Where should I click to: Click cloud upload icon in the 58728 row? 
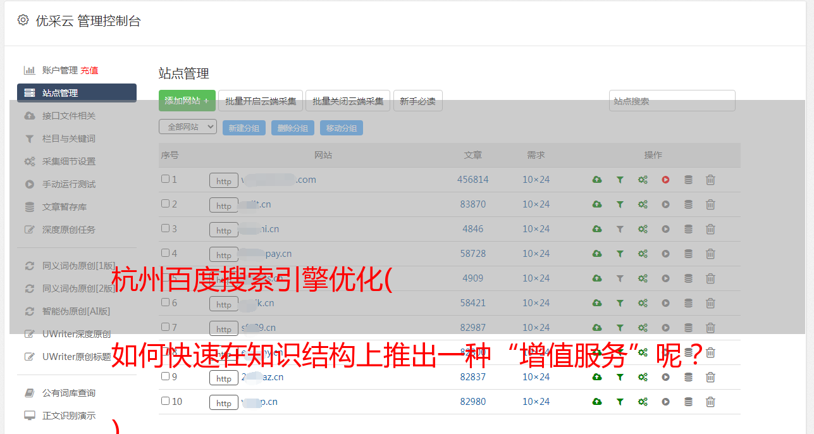[596, 254]
